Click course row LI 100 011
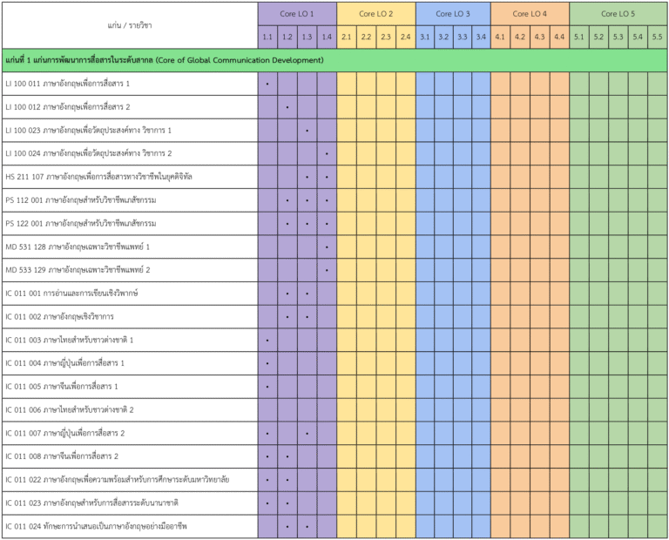The width and height of the screenshot is (669, 540). point(68,84)
